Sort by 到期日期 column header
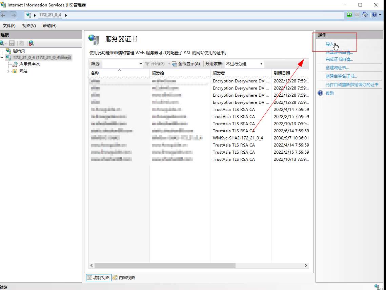The height and width of the screenshot is (290, 386). coord(282,73)
